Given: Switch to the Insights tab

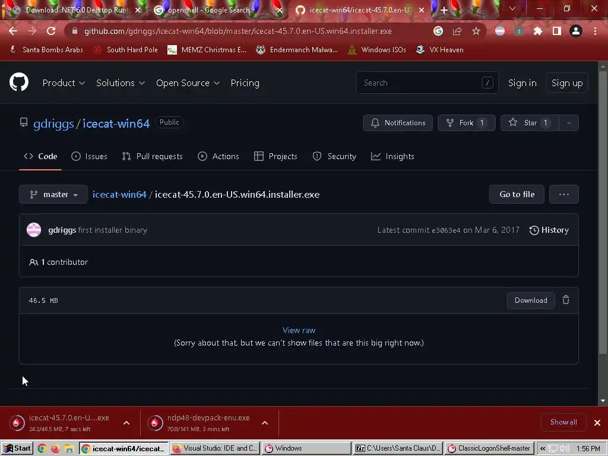Looking at the screenshot, I should pyautogui.click(x=392, y=156).
